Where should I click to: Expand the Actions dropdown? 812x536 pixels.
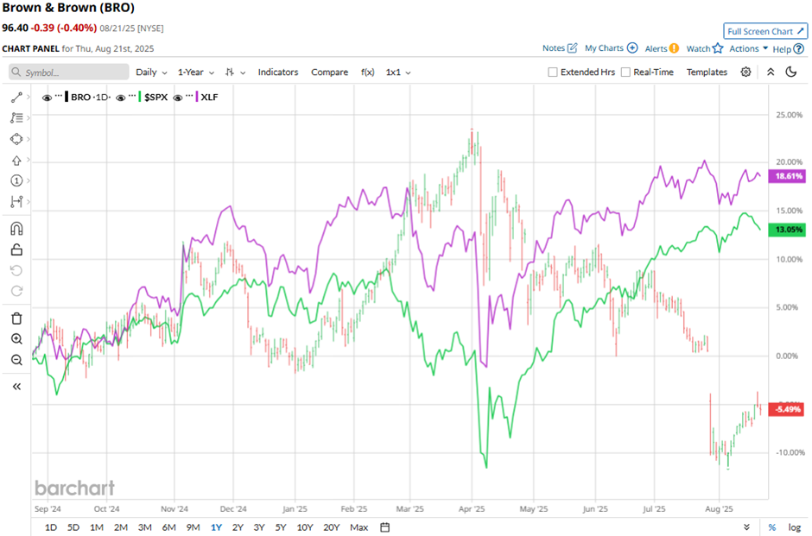point(748,48)
